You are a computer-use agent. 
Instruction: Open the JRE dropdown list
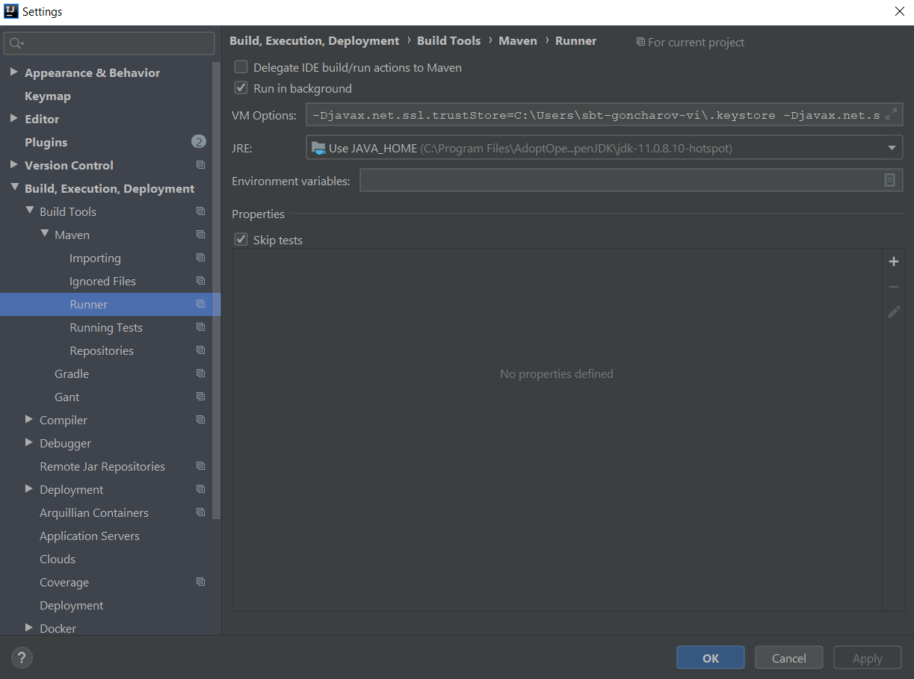pyautogui.click(x=891, y=148)
